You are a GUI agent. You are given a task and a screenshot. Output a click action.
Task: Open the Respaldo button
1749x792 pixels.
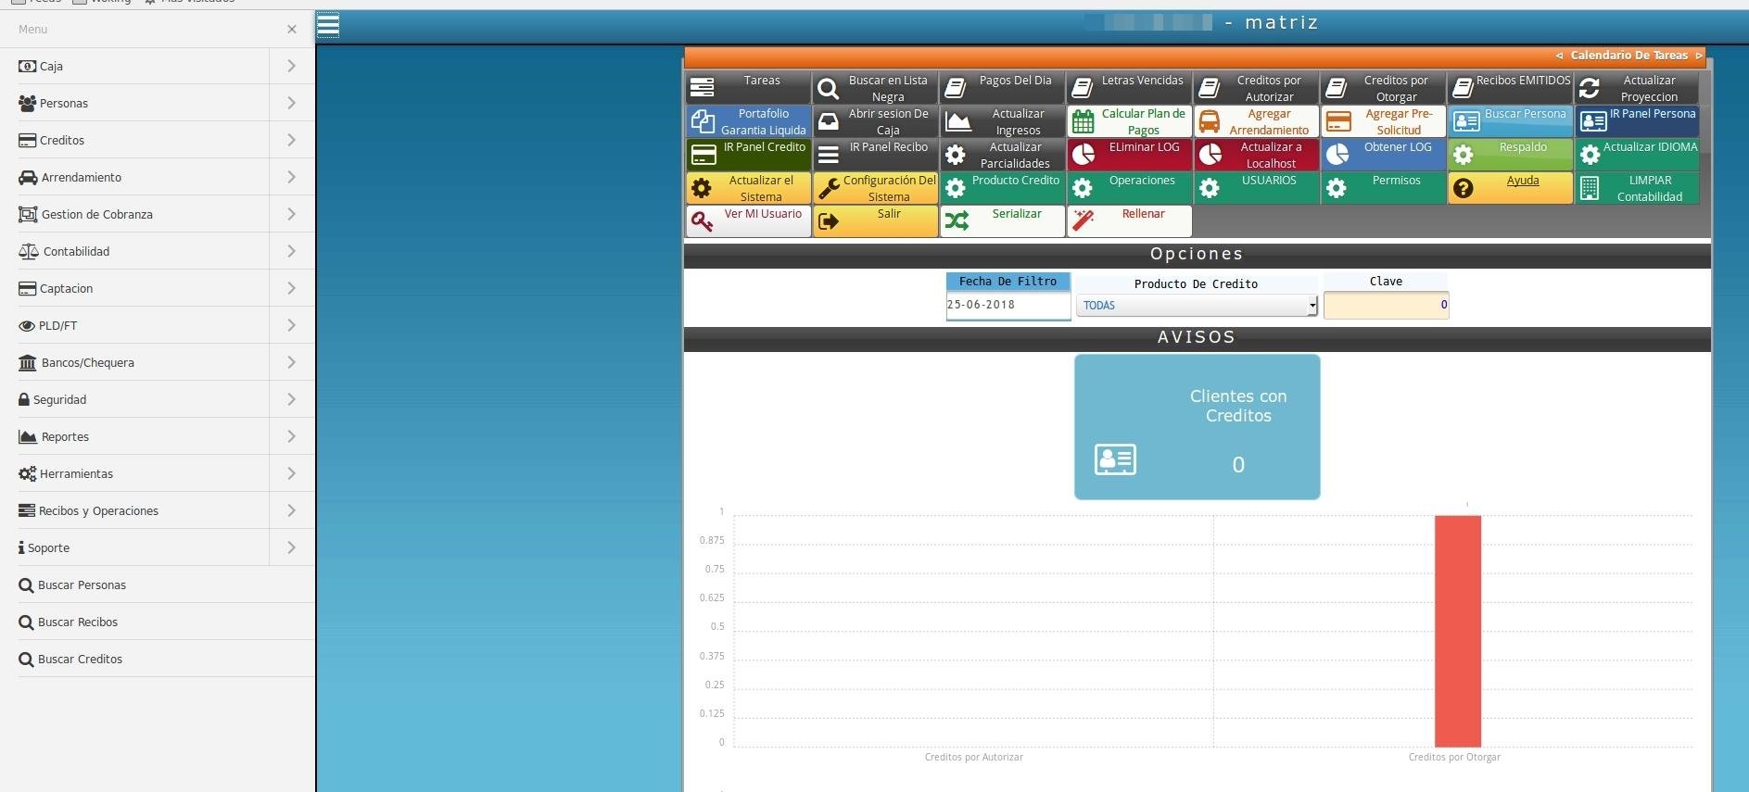point(1511,155)
